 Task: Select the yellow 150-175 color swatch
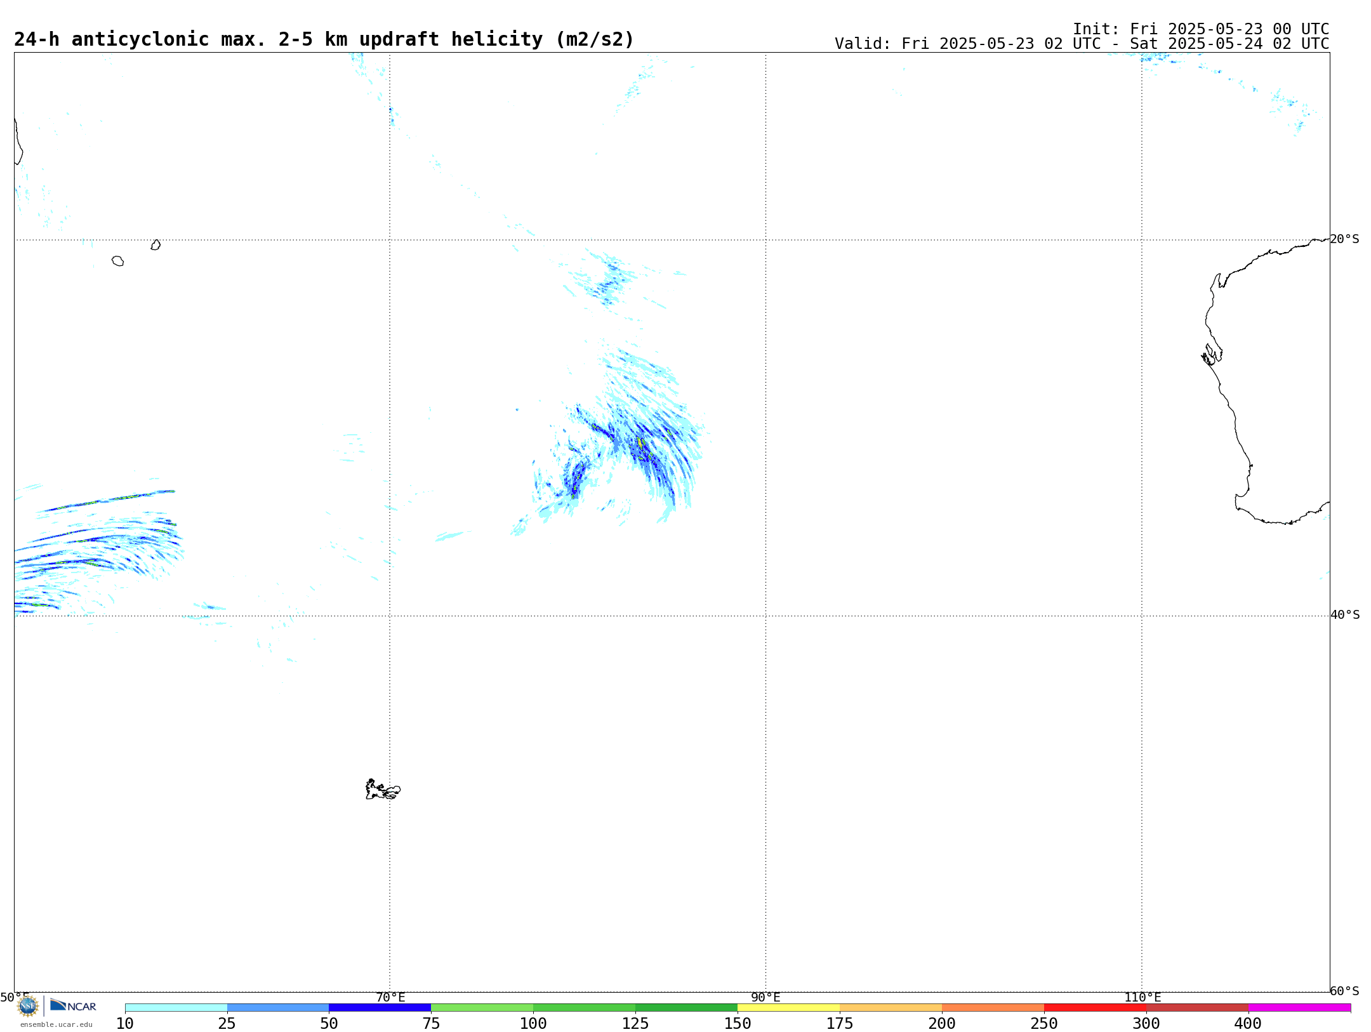[789, 1007]
